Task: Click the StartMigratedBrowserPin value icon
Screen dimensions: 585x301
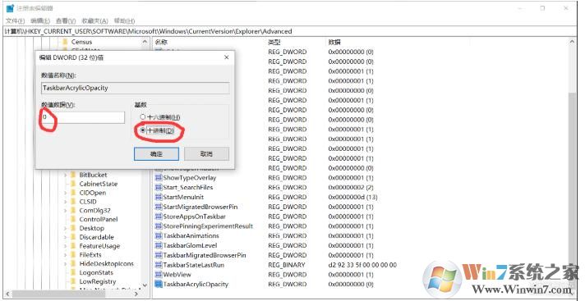Action: (159, 207)
